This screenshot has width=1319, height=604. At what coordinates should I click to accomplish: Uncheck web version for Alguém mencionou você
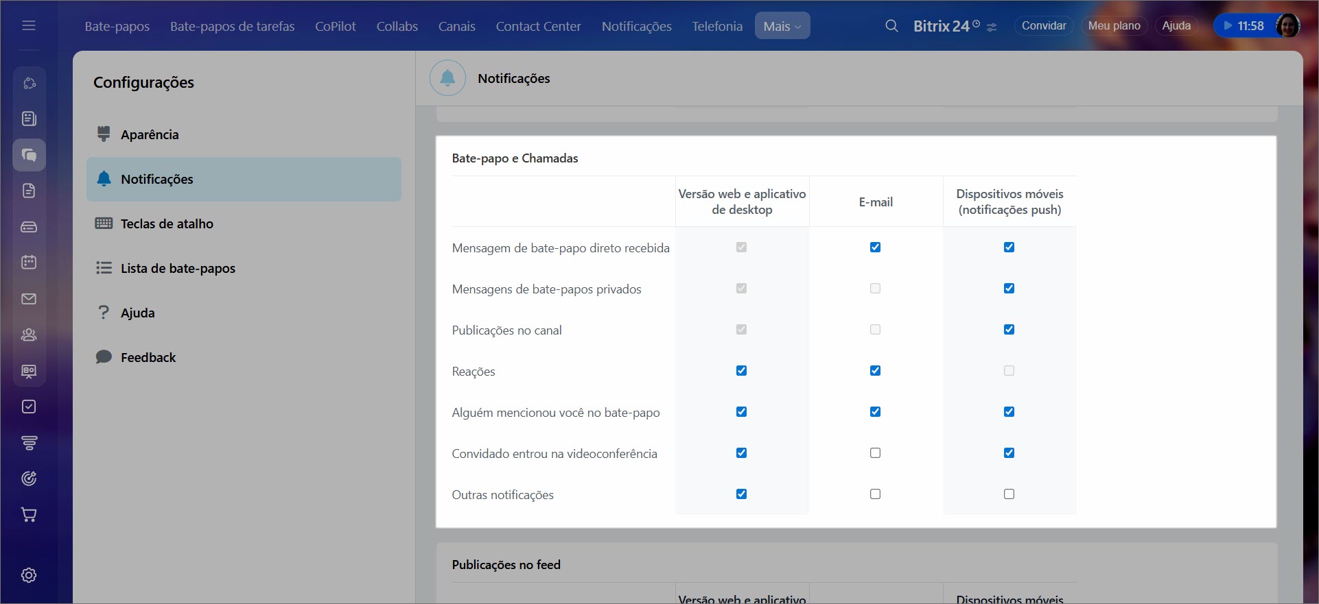[741, 412]
